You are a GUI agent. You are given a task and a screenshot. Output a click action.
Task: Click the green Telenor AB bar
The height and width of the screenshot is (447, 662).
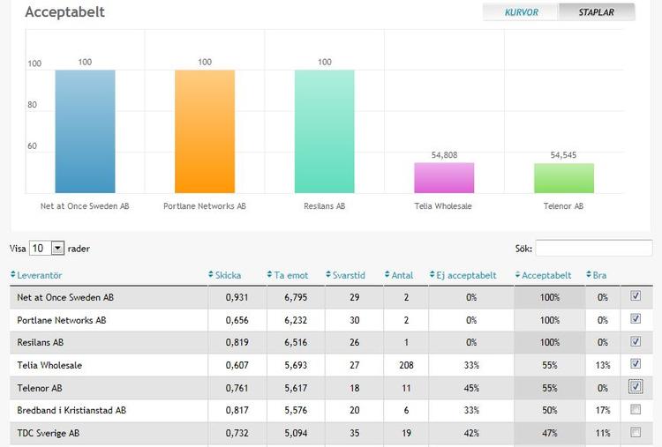click(564, 178)
